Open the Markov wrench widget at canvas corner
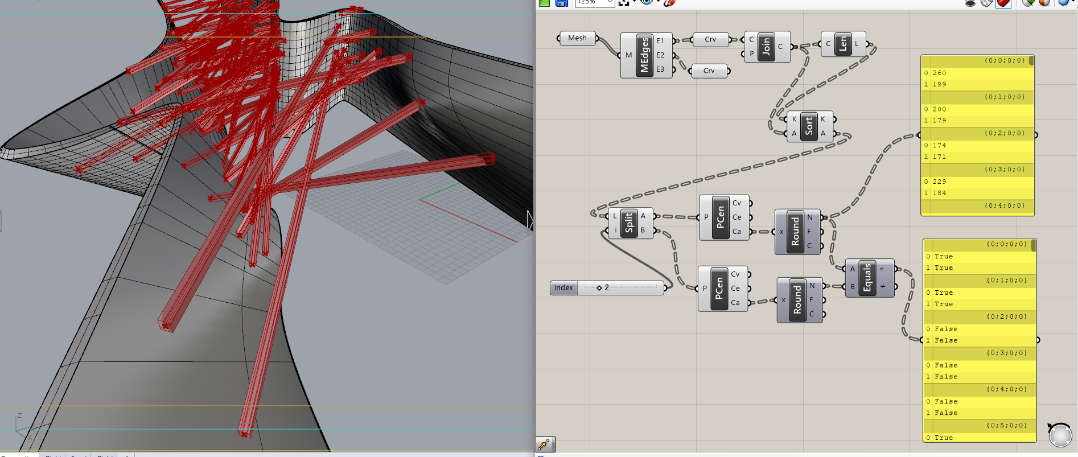Screen dimensions: 1078x457 545,444
